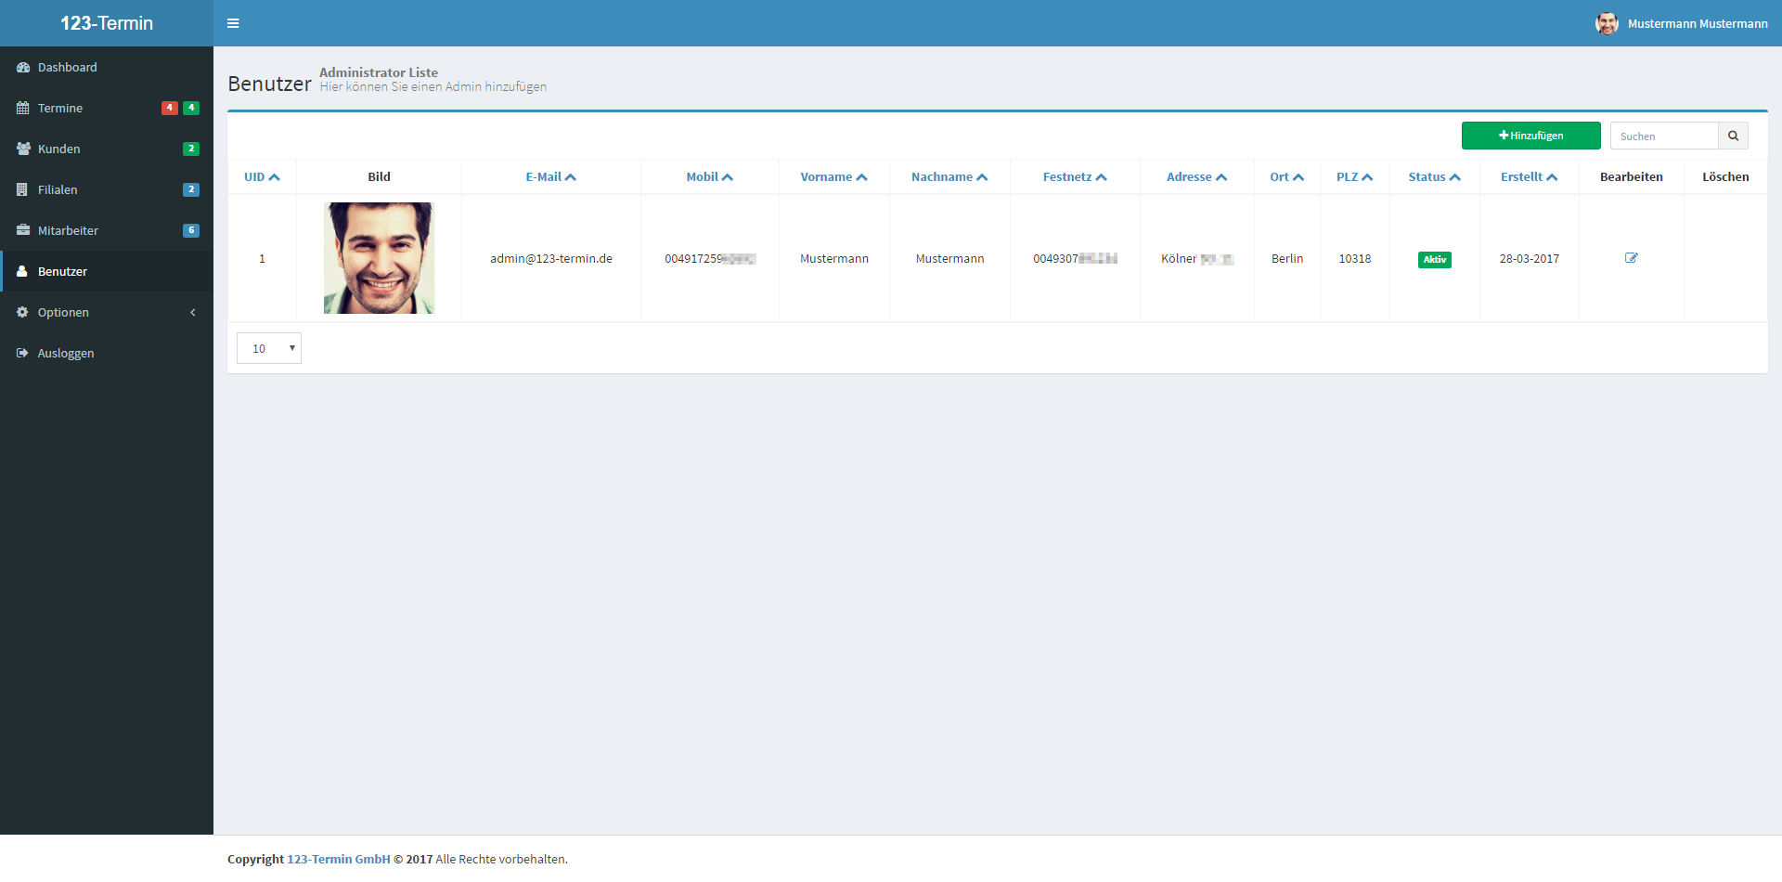Viewport: 1782px width, 882px height.
Task: Click into the Suchen search field
Action: click(x=1664, y=136)
